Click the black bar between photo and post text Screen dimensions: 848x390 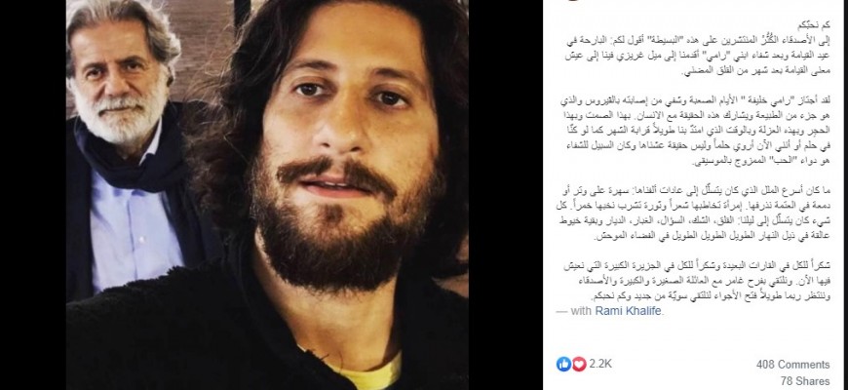[x=506, y=195]
